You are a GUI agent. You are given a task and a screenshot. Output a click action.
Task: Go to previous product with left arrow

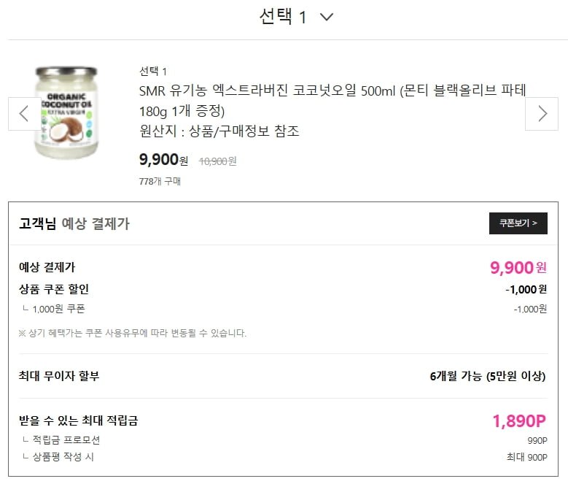[24, 113]
